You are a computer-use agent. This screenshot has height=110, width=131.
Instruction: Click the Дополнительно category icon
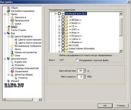tap(8, 59)
